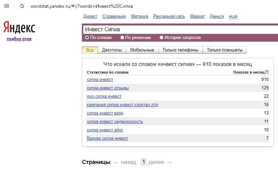
Task: Open the сигма инвест отзывы query
Action: (108, 88)
